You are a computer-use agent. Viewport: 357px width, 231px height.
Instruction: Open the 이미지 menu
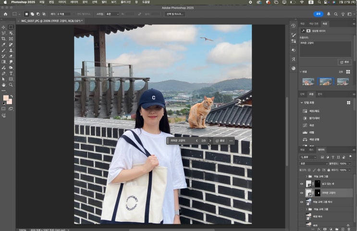pos(62,2)
